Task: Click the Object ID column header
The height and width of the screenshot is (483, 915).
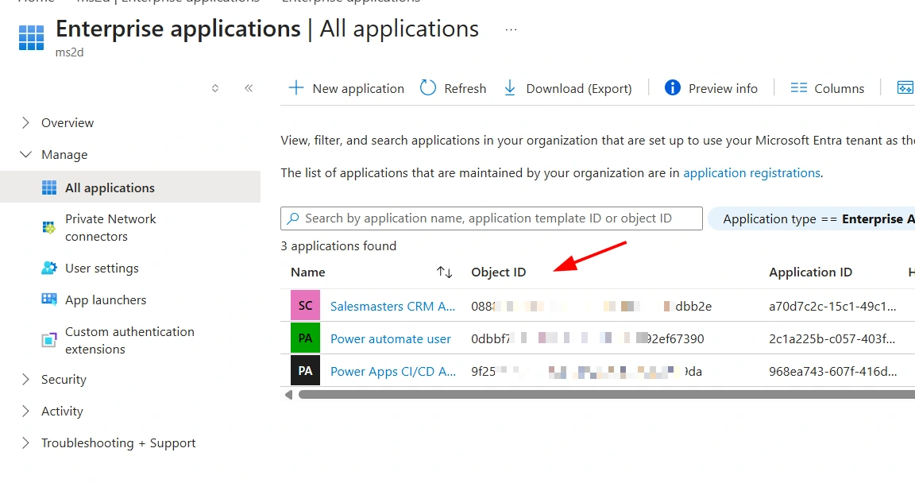Action: coord(498,272)
